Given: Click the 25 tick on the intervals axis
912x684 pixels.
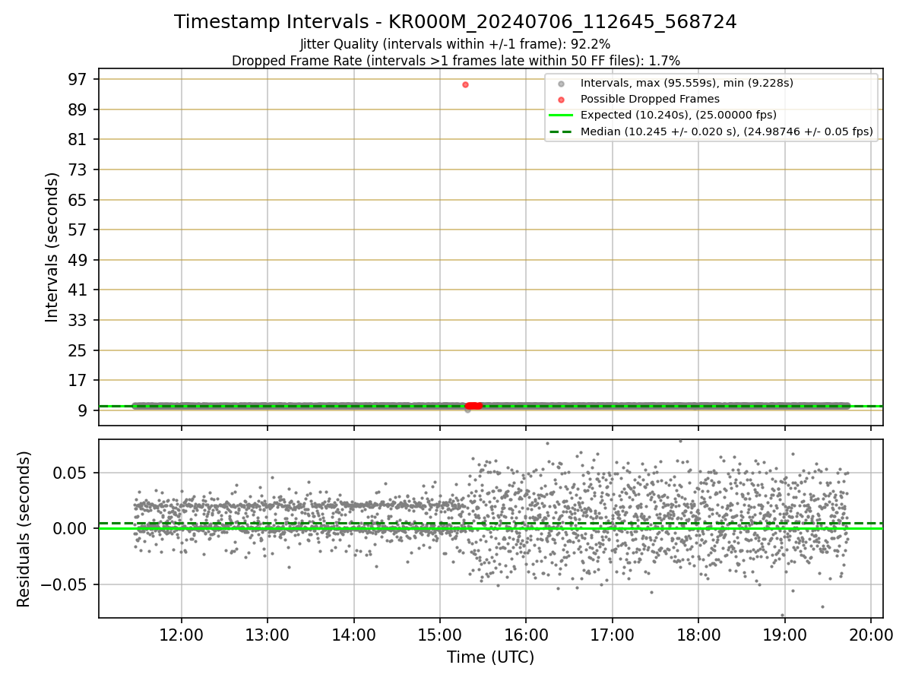Looking at the screenshot, I should (79, 350).
